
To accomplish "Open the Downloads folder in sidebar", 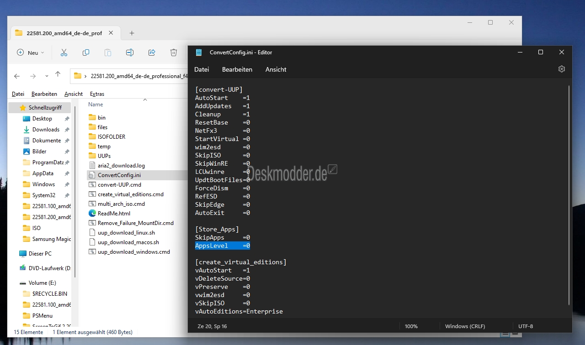I will [46, 130].
